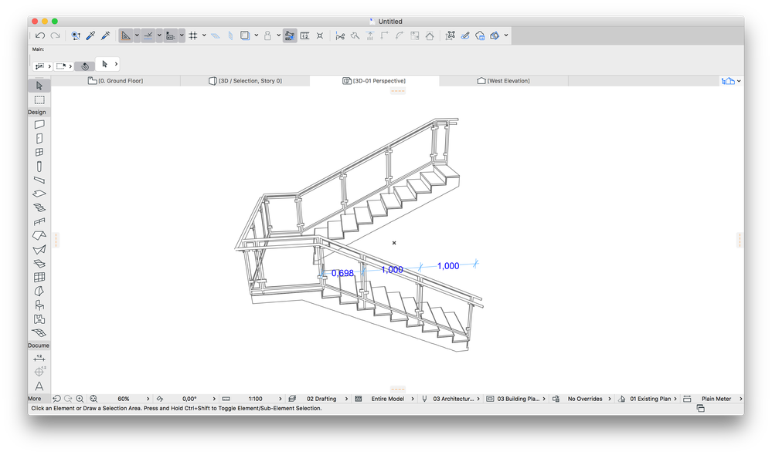Click More at bottom of toolbox
The width and height of the screenshot is (772, 455).
(x=35, y=399)
